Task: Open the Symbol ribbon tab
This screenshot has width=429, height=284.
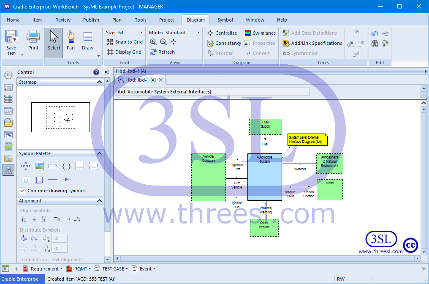Action: 225,20
